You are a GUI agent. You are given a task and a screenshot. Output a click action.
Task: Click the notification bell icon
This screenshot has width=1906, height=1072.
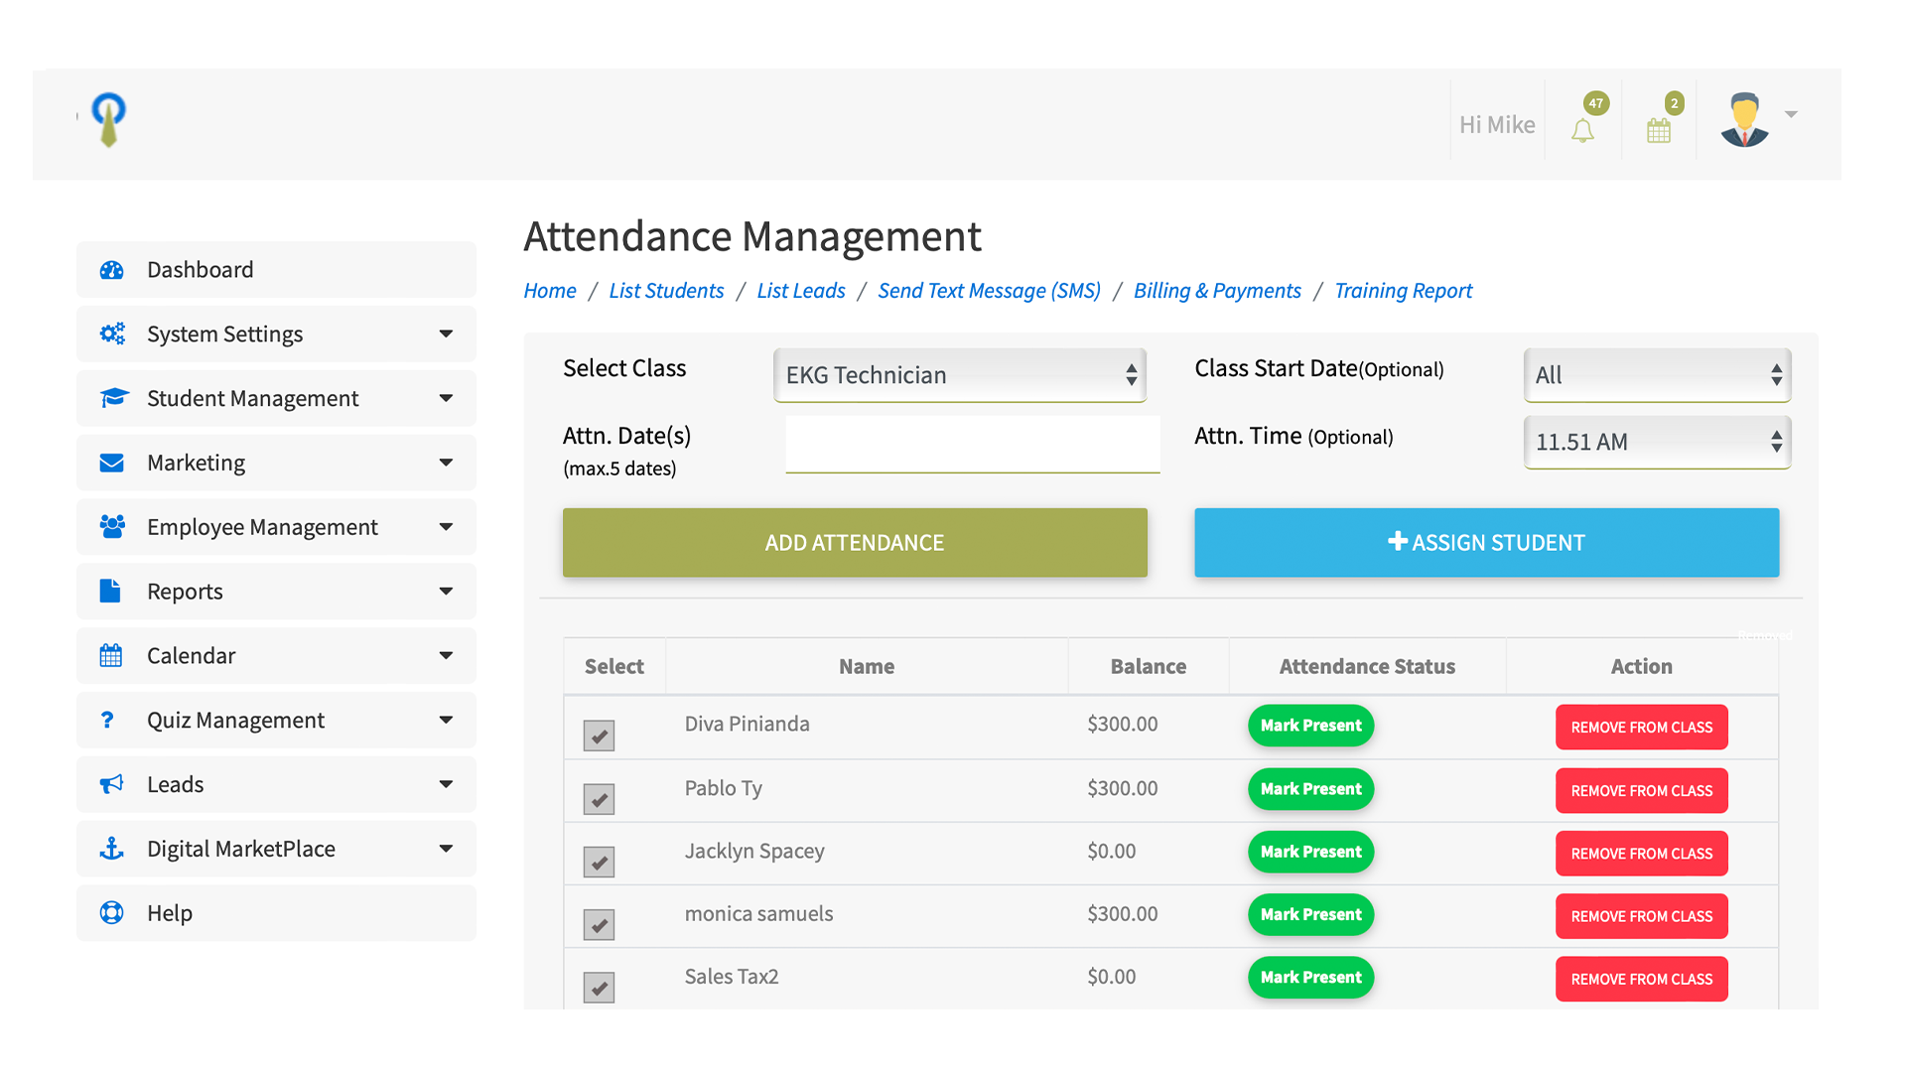pos(1582,130)
